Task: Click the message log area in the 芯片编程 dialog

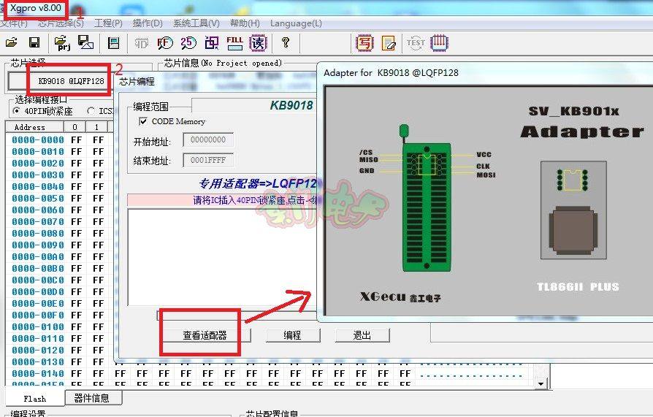Action: click(x=222, y=258)
